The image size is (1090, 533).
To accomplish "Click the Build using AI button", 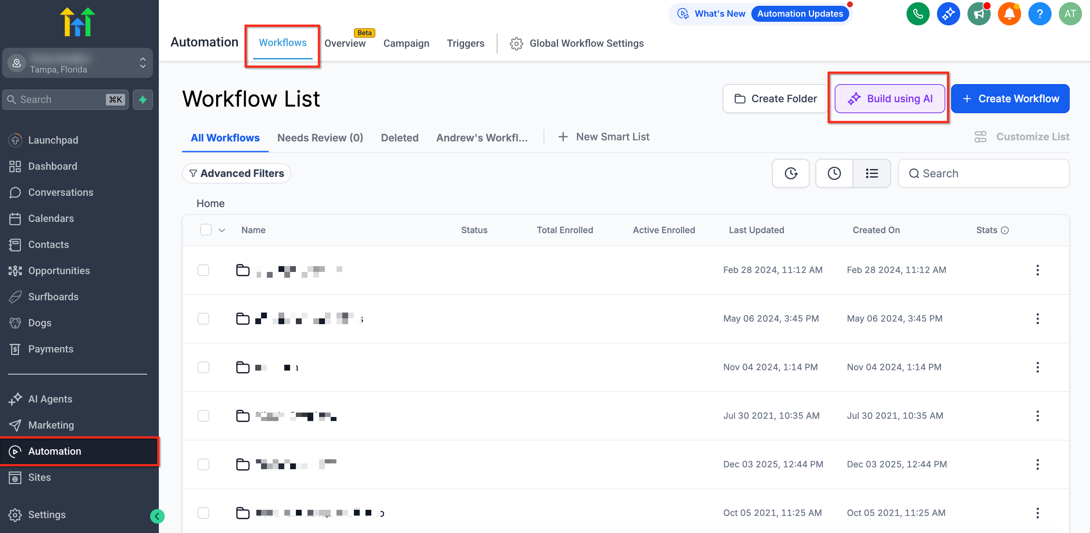I will pos(889,99).
